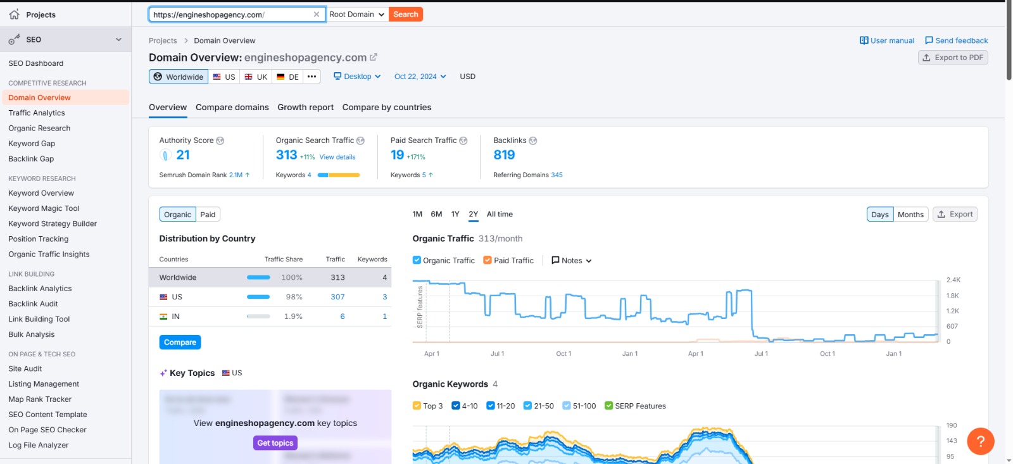Open Notes dropdown
1013x464 pixels.
pos(571,260)
